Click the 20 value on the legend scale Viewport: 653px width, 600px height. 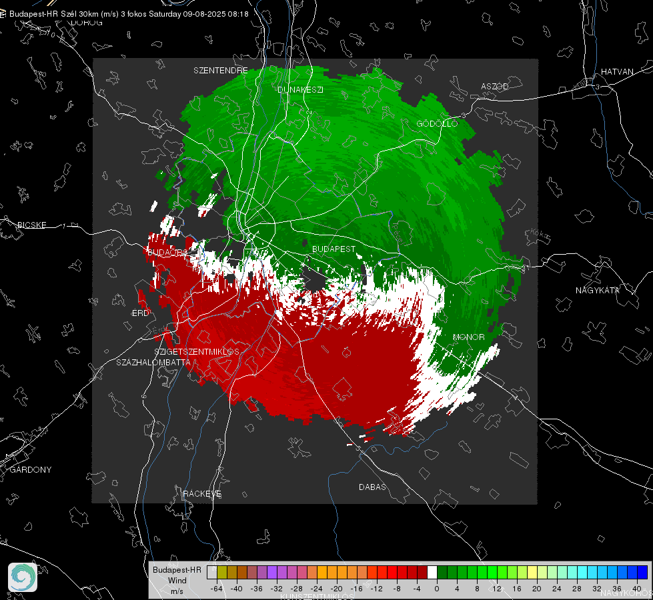[x=536, y=589]
